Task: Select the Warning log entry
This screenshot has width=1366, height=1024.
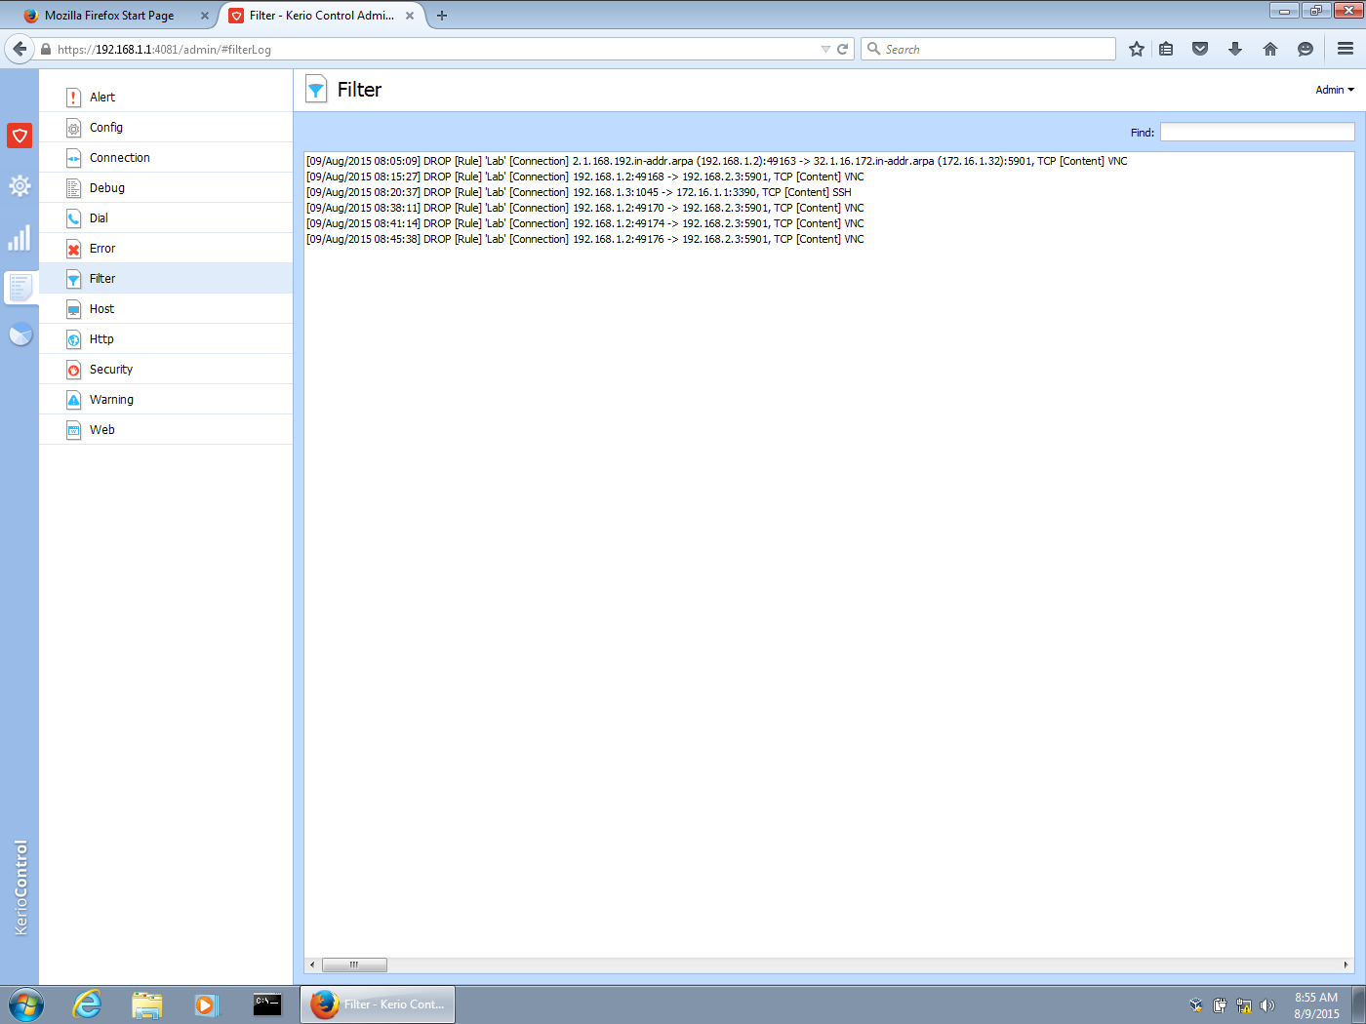Action: tap(166, 400)
